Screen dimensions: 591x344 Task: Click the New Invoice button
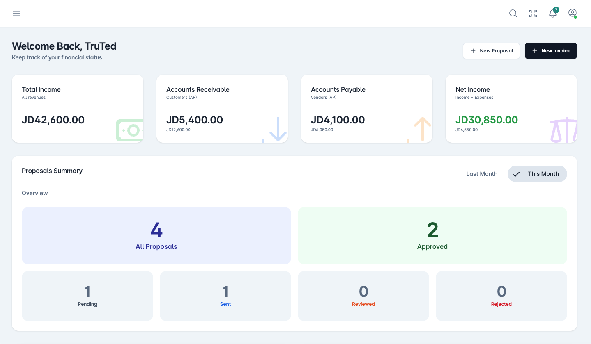tap(551, 51)
